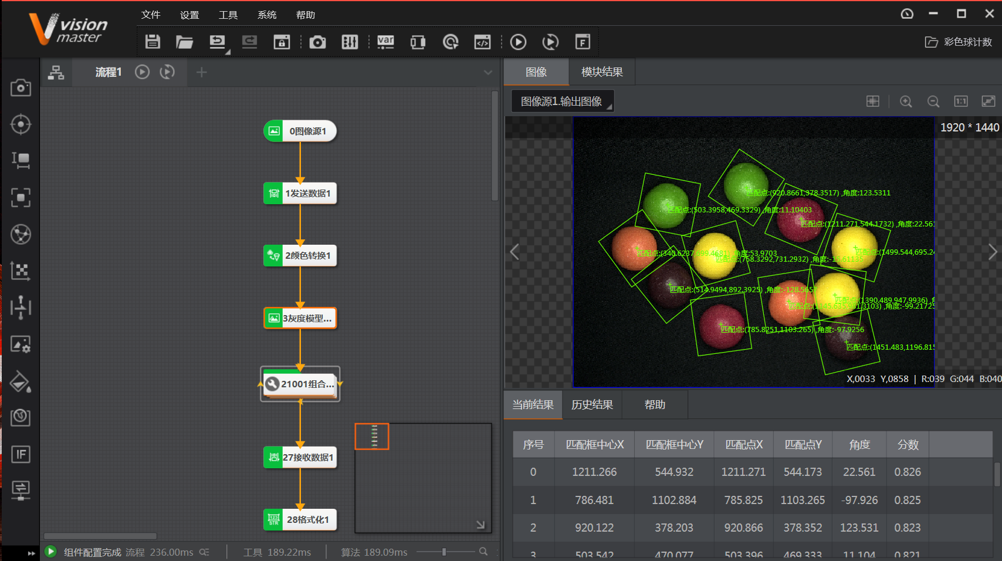The height and width of the screenshot is (561, 1002).
Task: Adjust the flow canvas zoom slider
Action: point(444,552)
